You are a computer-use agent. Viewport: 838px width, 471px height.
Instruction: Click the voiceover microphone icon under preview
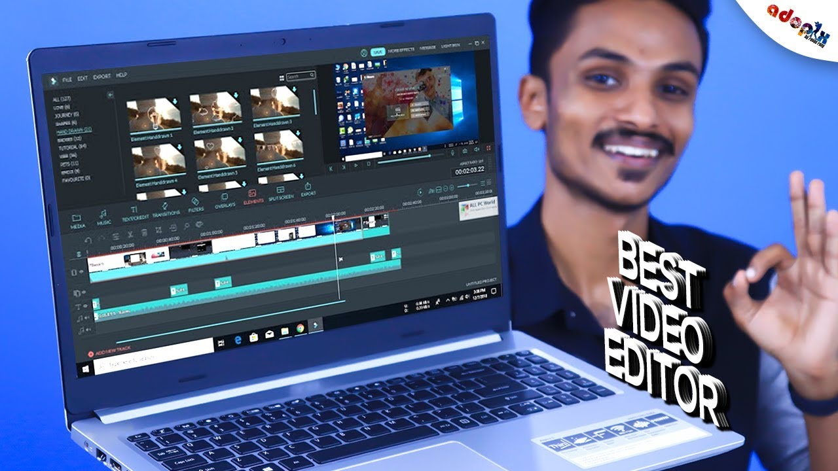452,152
